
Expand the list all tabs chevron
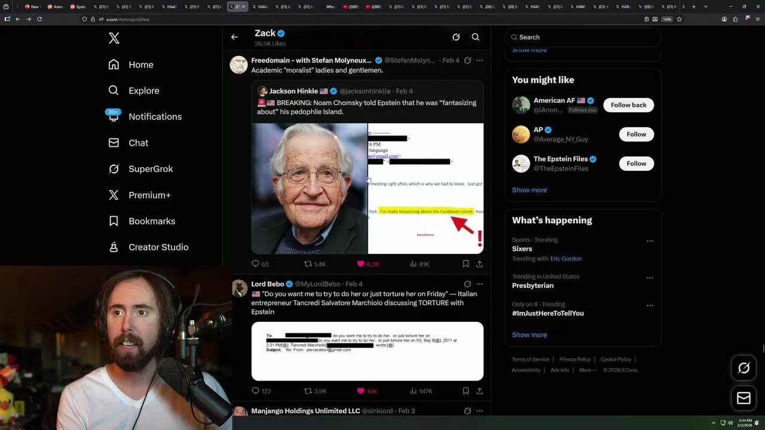[x=706, y=7]
